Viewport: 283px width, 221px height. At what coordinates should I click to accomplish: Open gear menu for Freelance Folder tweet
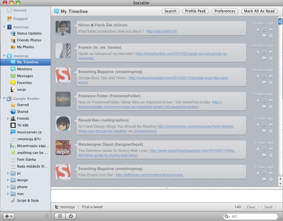pyautogui.click(x=271, y=107)
